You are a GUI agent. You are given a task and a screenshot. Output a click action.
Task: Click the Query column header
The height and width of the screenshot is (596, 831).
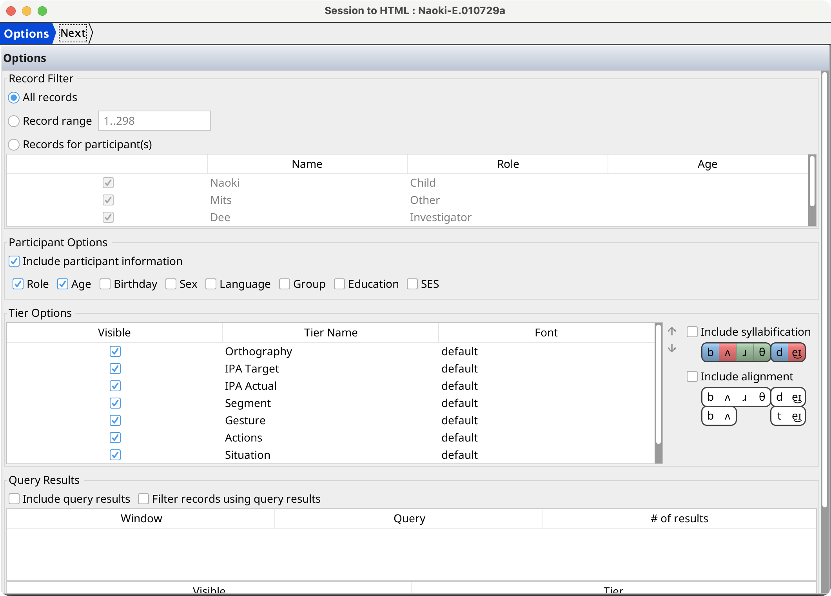click(x=409, y=518)
